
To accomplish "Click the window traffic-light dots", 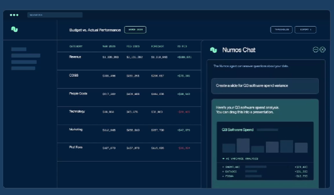I will 14,15.
